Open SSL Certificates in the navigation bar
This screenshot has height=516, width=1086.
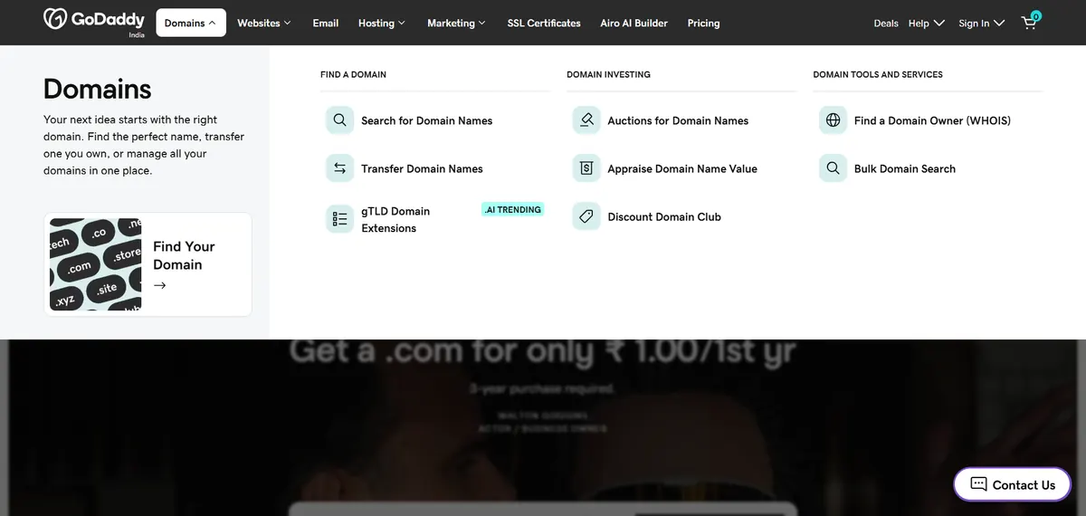544,23
